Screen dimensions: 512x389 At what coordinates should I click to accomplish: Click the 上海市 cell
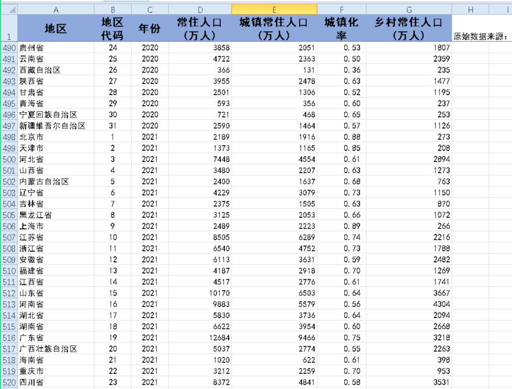click(56, 226)
